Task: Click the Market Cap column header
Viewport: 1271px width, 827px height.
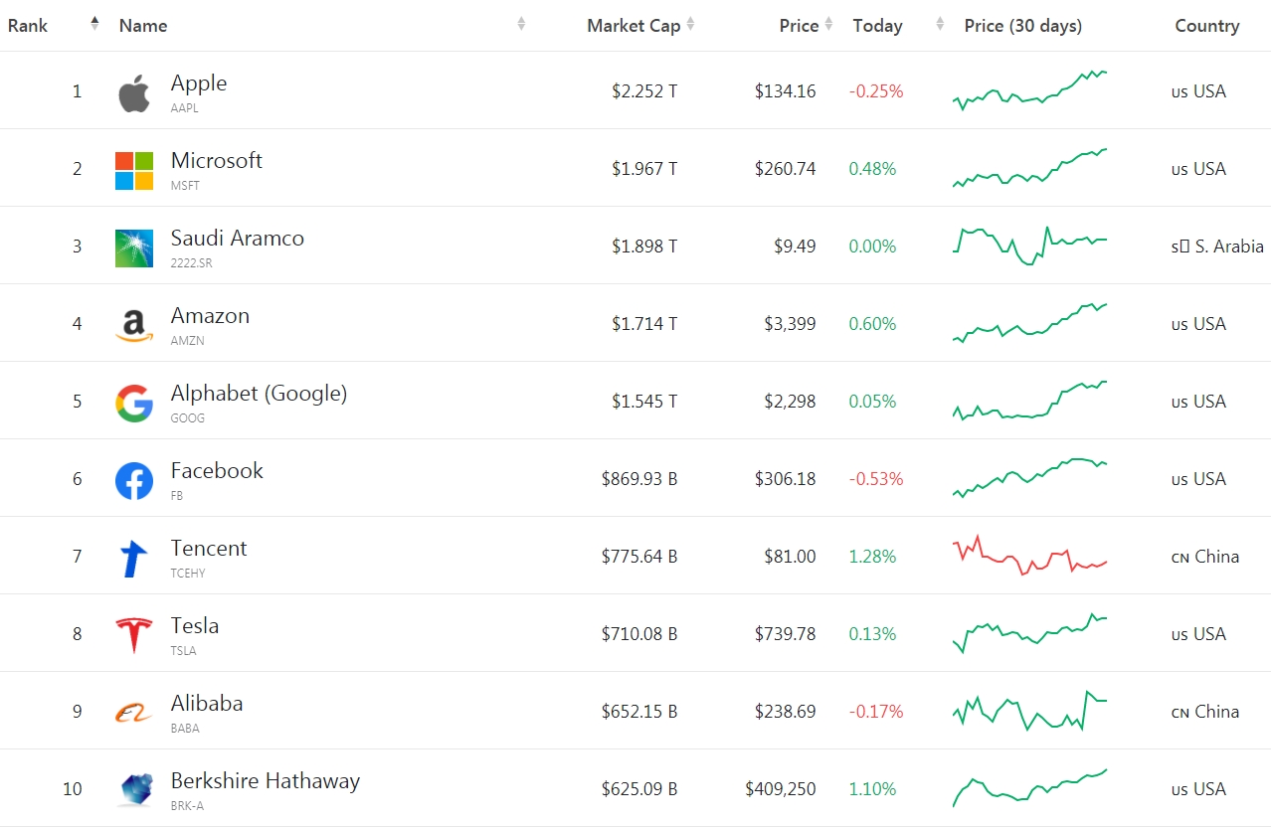Action: [634, 26]
